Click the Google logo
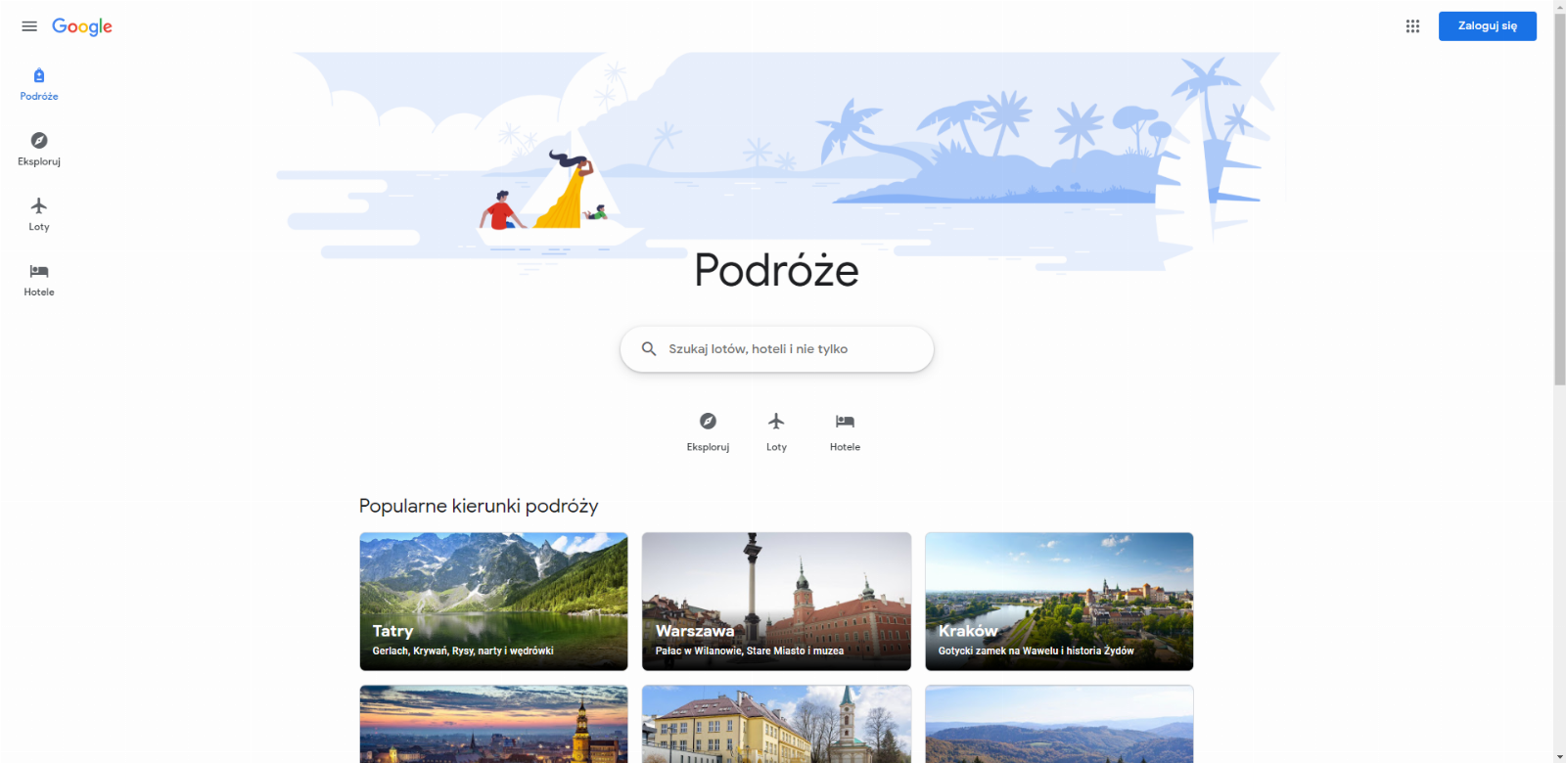The height and width of the screenshot is (763, 1566). (x=82, y=27)
